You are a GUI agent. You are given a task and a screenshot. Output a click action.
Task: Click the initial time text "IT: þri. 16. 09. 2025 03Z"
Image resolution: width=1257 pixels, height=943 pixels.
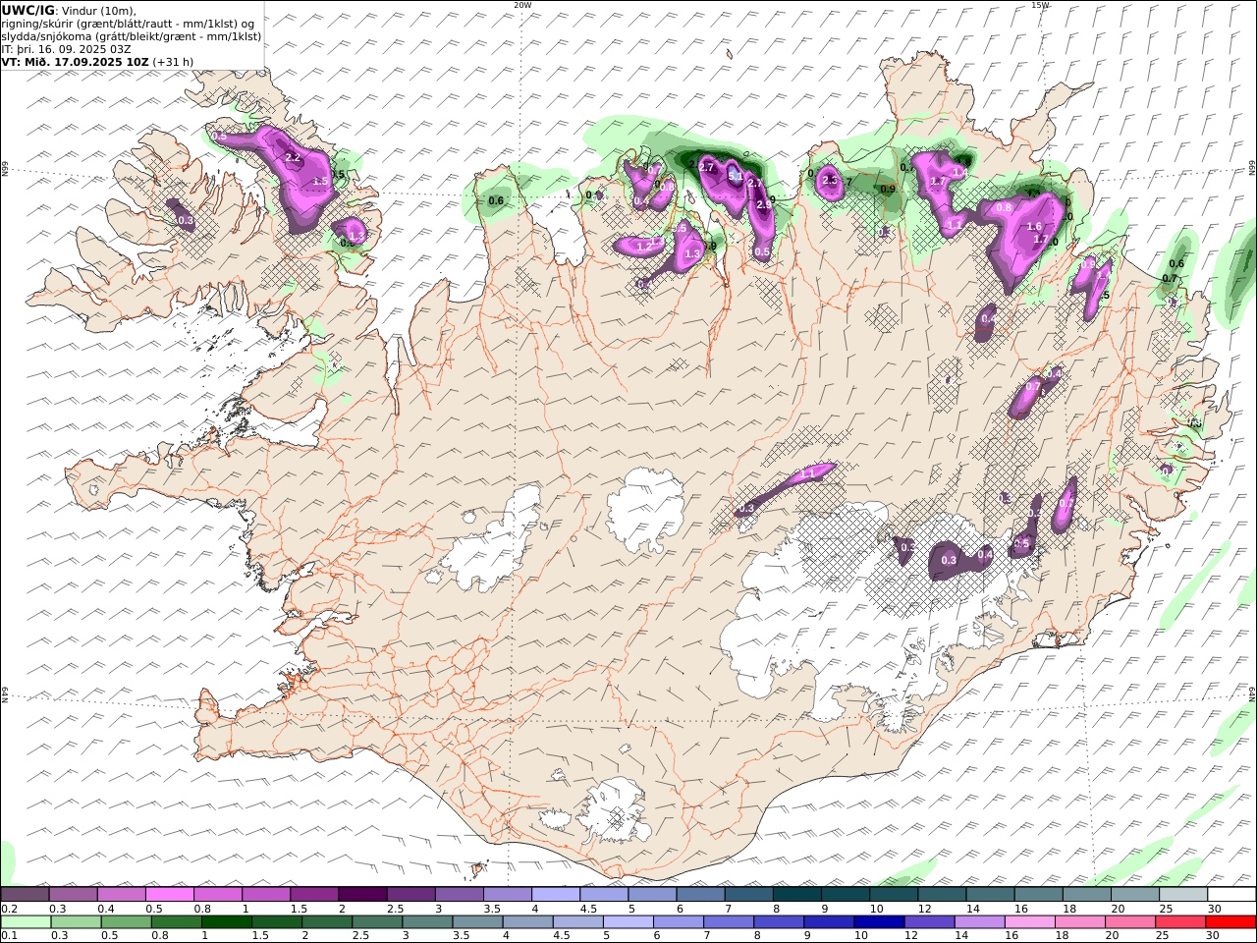(66, 49)
